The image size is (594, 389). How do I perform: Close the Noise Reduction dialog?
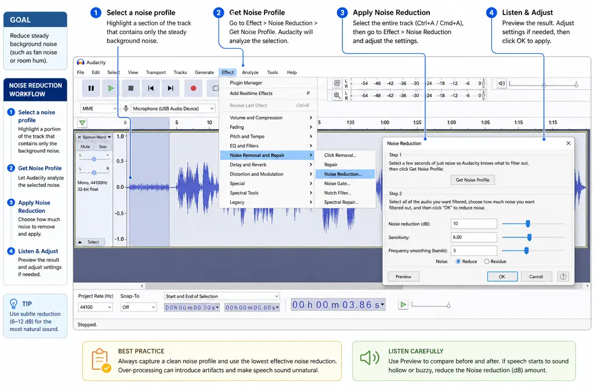click(x=568, y=144)
